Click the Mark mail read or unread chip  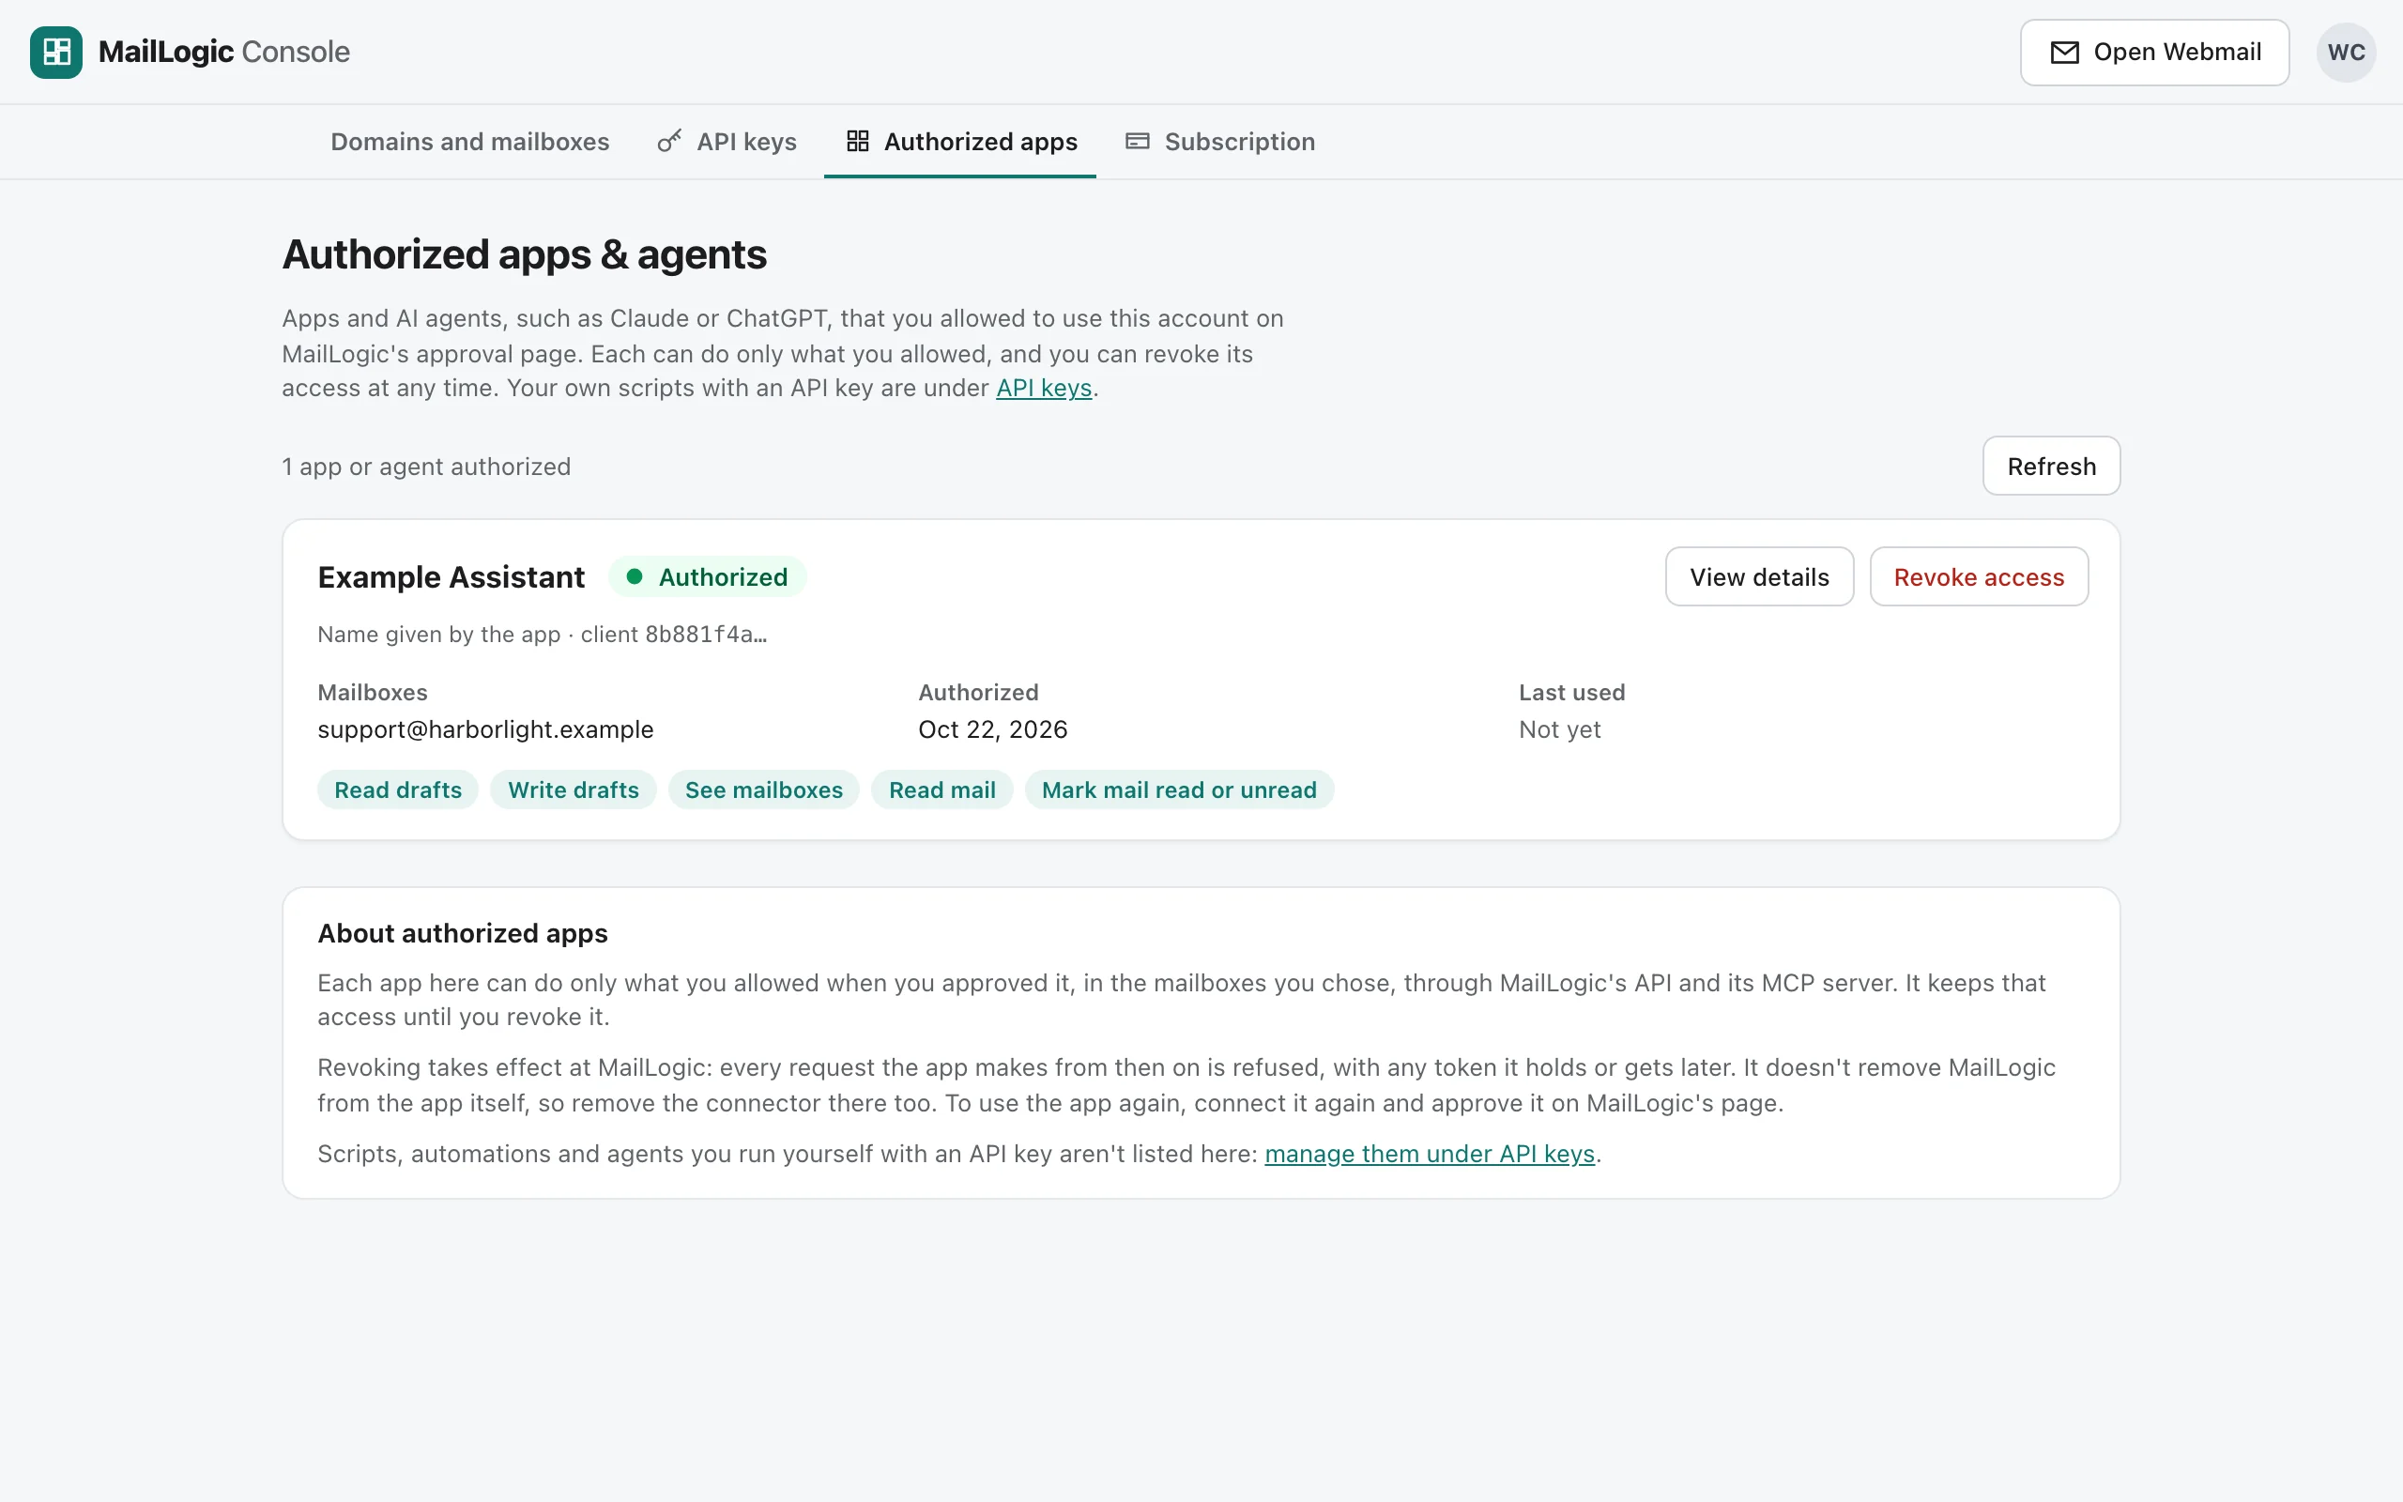click(x=1180, y=789)
